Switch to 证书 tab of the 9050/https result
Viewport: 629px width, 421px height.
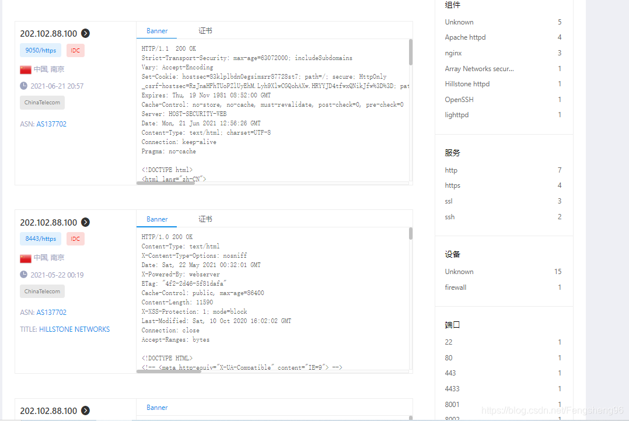coord(205,31)
